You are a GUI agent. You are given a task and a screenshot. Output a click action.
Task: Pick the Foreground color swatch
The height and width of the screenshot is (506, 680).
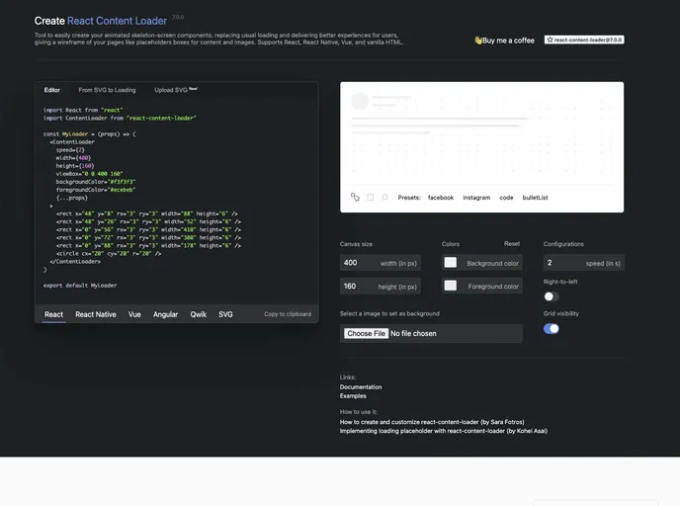pos(451,286)
